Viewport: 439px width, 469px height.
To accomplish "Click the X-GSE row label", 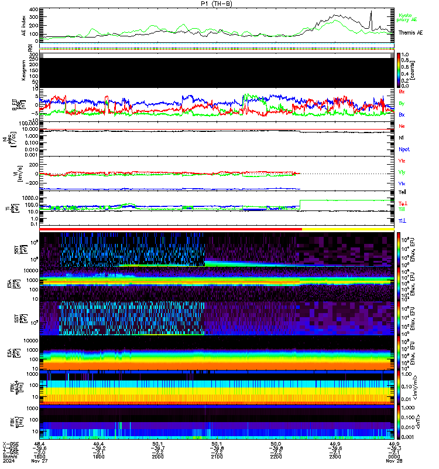I will tap(11, 444).
